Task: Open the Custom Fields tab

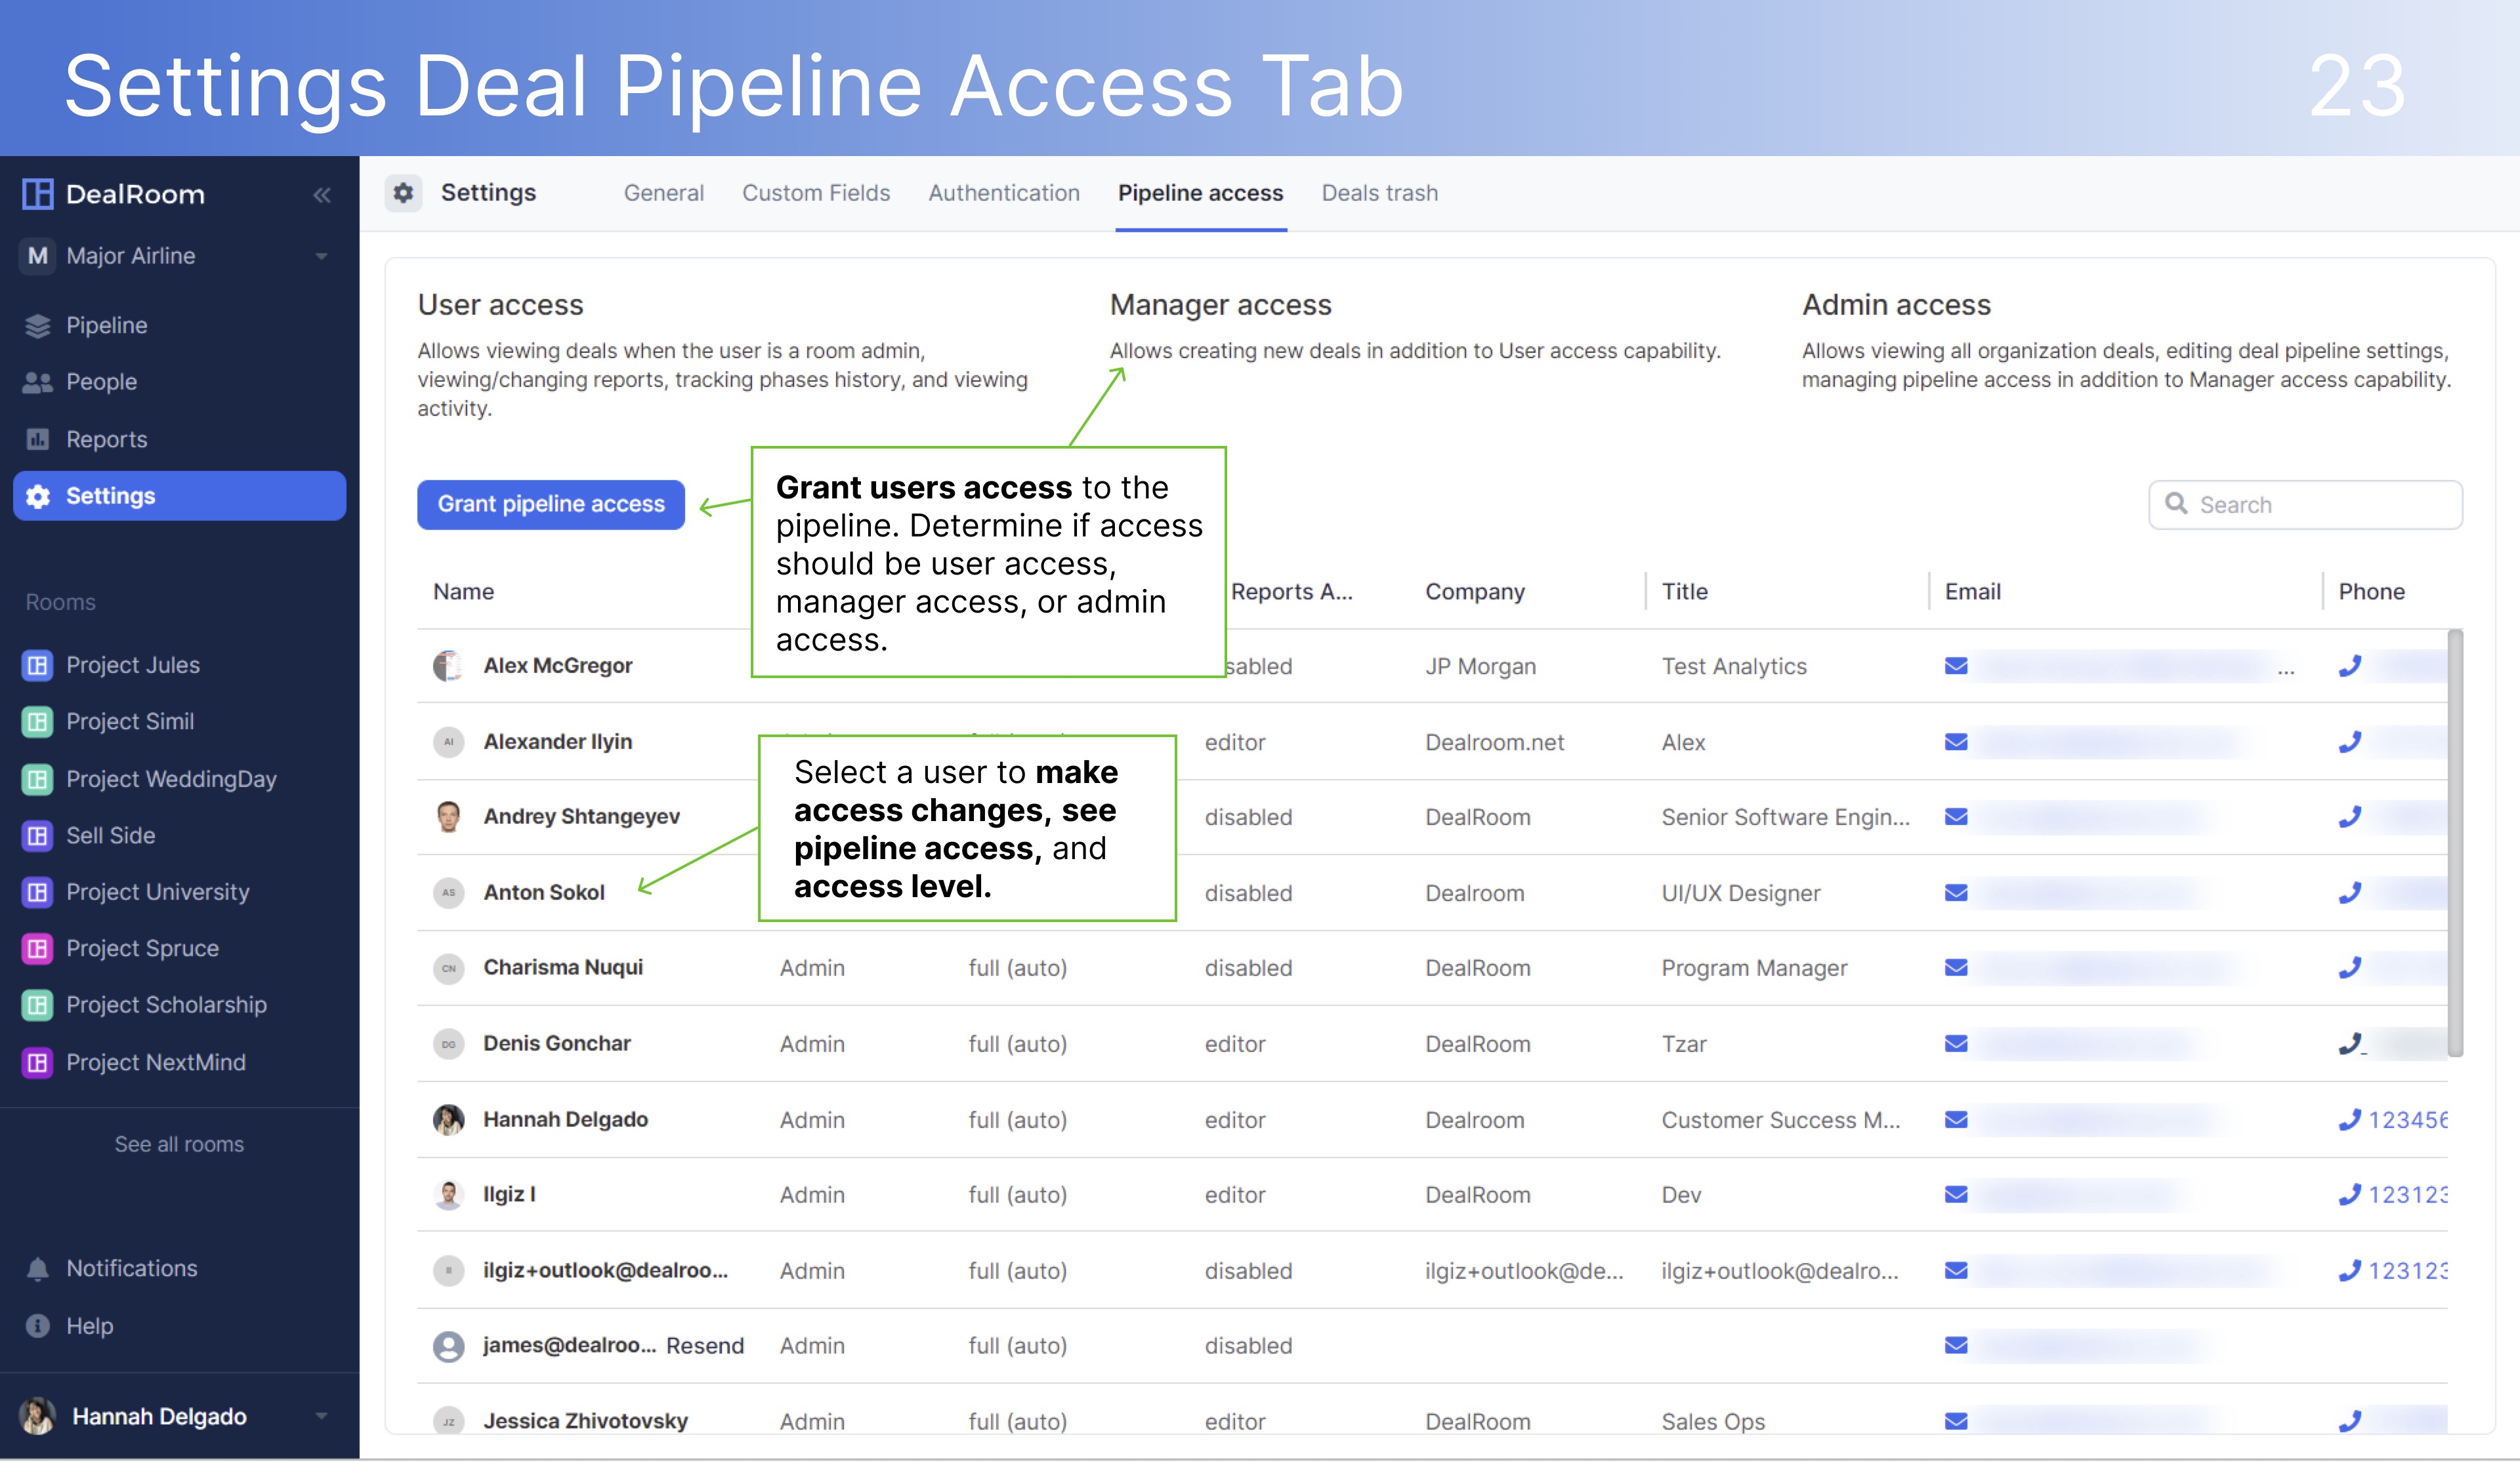Action: coord(816,193)
